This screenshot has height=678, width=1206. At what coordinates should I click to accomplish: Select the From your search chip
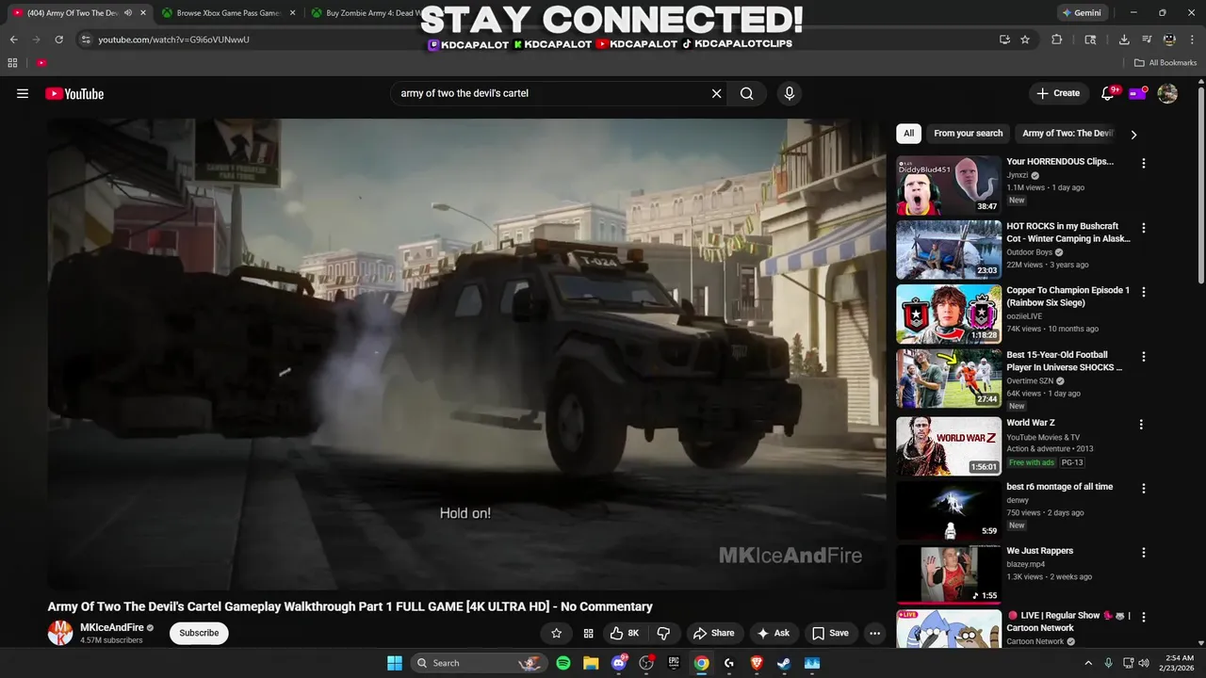click(x=968, y=134)
